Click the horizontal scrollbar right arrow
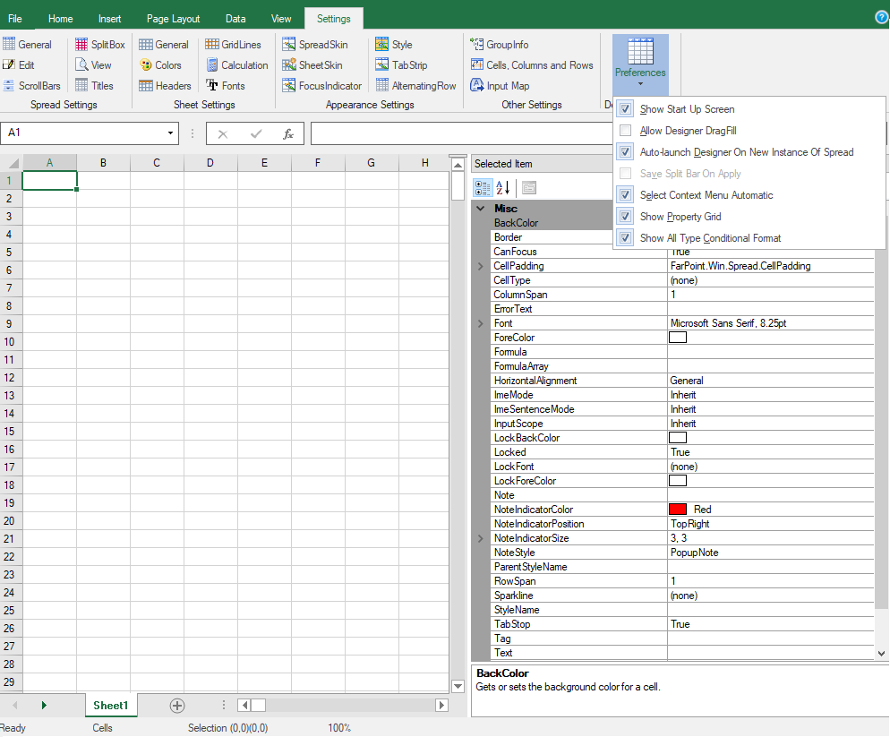Image resolution: width=890 pixels, height=737 pixels. (x=441, y=705)
